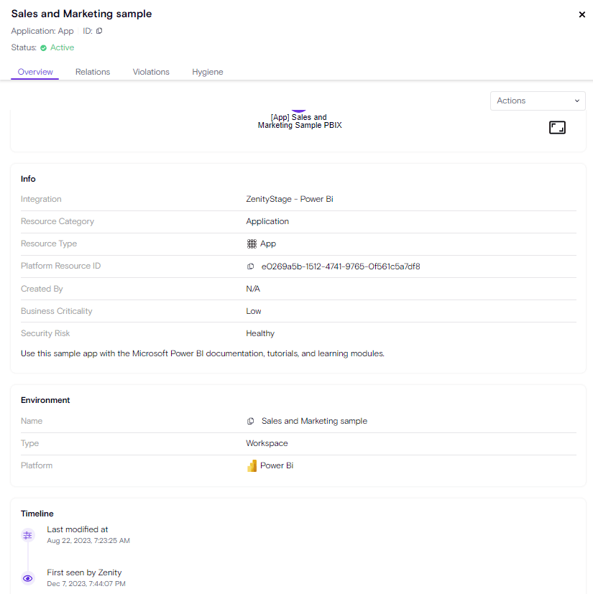Open the Violations tab
Image resolution: width=593 pixels, height=594 pixels.
[151, 72]
